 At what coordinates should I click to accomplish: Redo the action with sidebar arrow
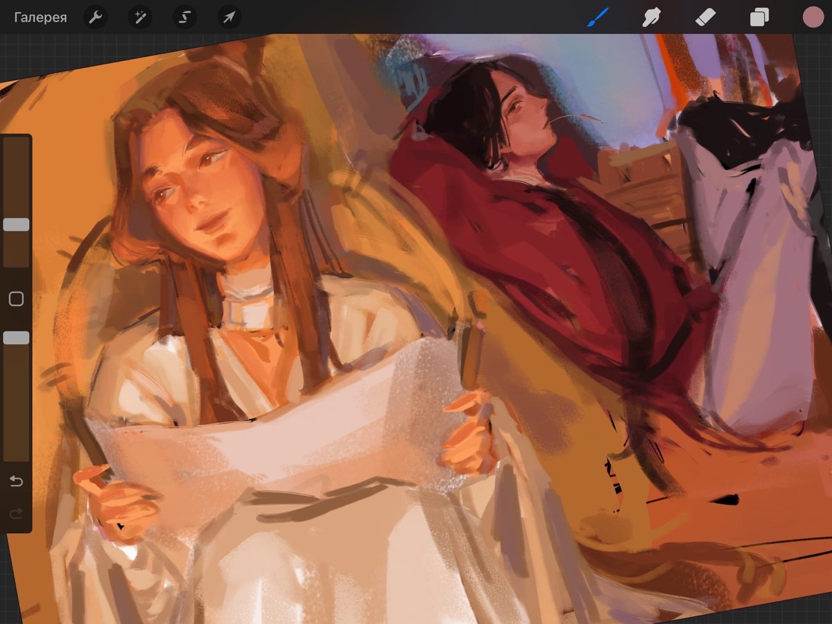[16, 514]
